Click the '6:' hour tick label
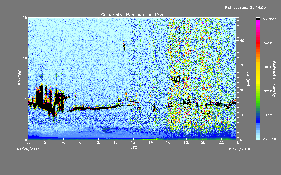 [81, 142]
